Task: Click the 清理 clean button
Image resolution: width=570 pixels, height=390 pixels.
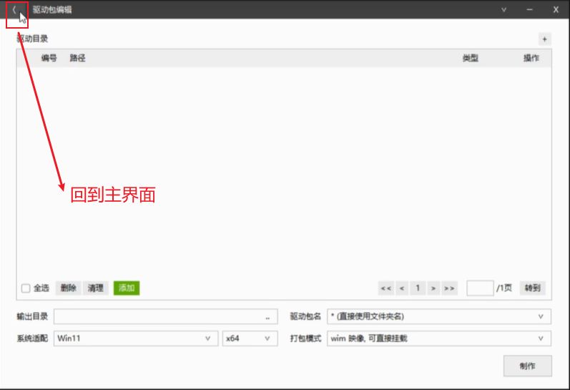Action: 95,288
